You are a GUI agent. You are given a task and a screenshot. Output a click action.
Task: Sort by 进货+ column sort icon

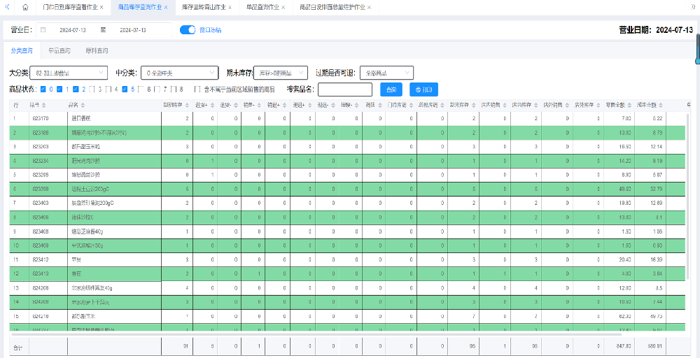tap(211, 105)
